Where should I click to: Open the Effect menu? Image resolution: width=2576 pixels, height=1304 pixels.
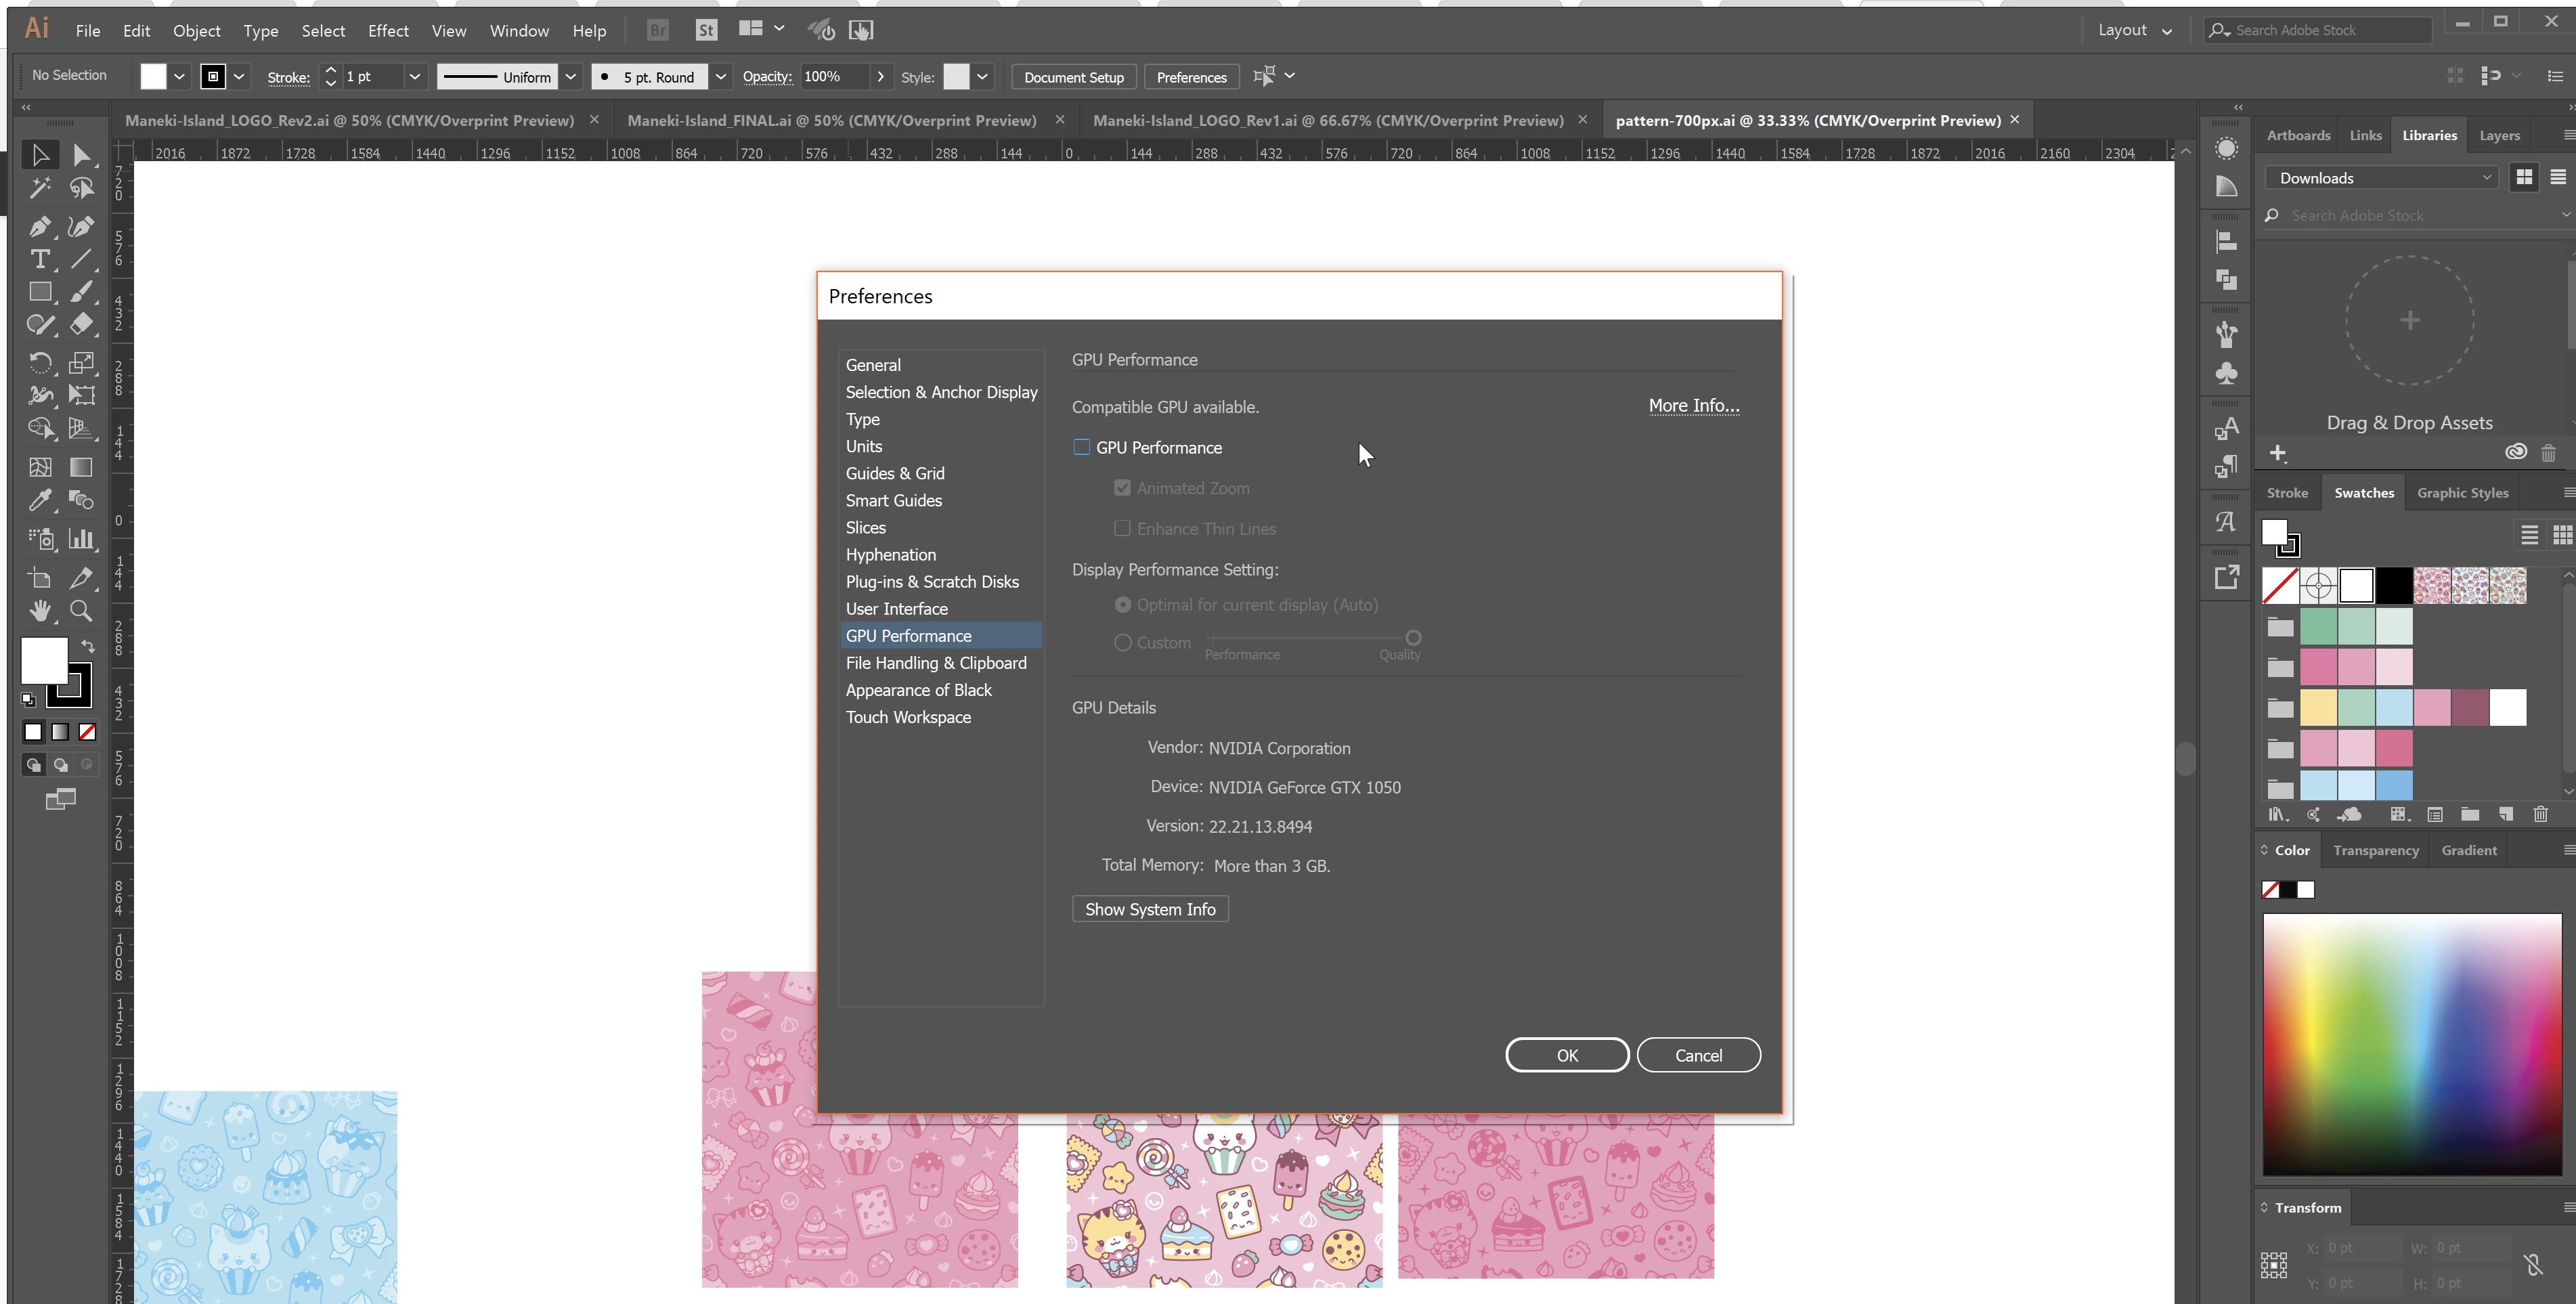[388, 31]
